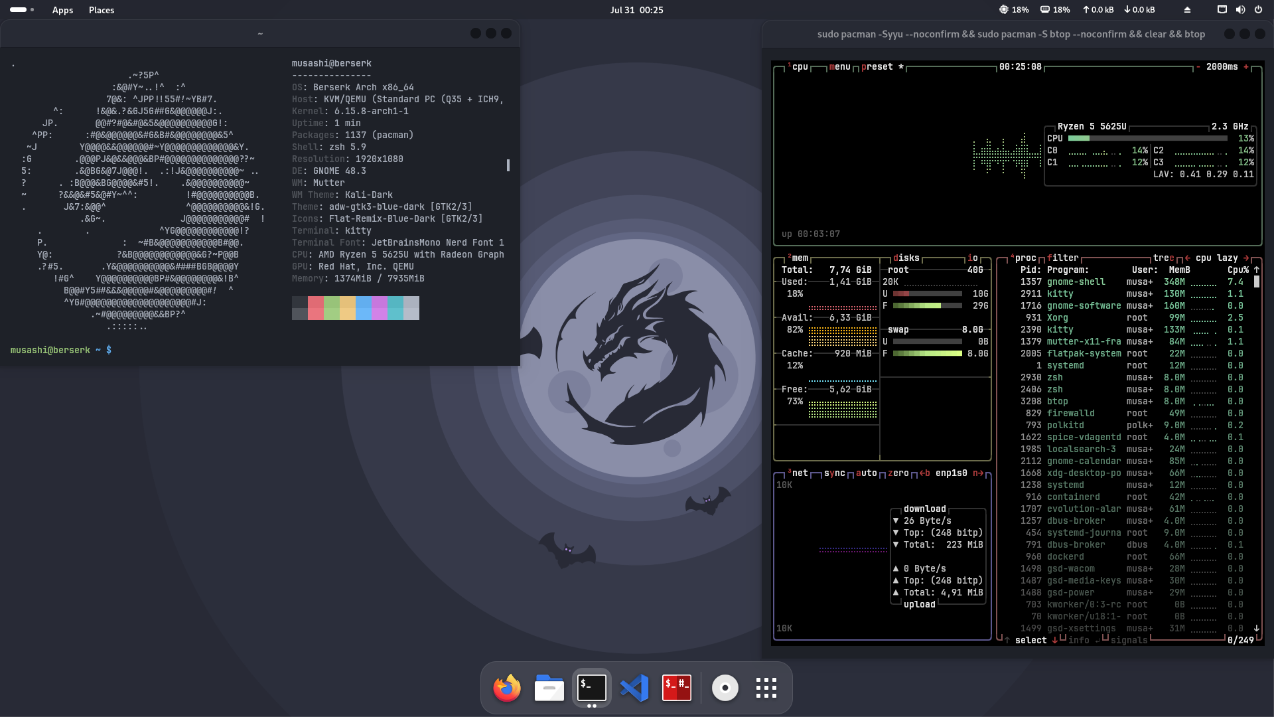Click the red terminal icon in the dock
Screen dimensions: 1274x717
(677, 688)
